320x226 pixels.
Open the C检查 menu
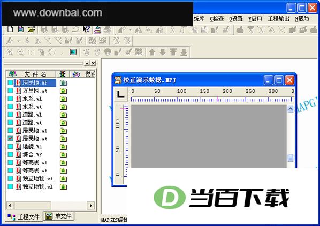click(x=217, y=19)
